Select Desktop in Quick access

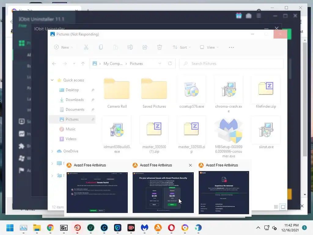pos(72,90)
